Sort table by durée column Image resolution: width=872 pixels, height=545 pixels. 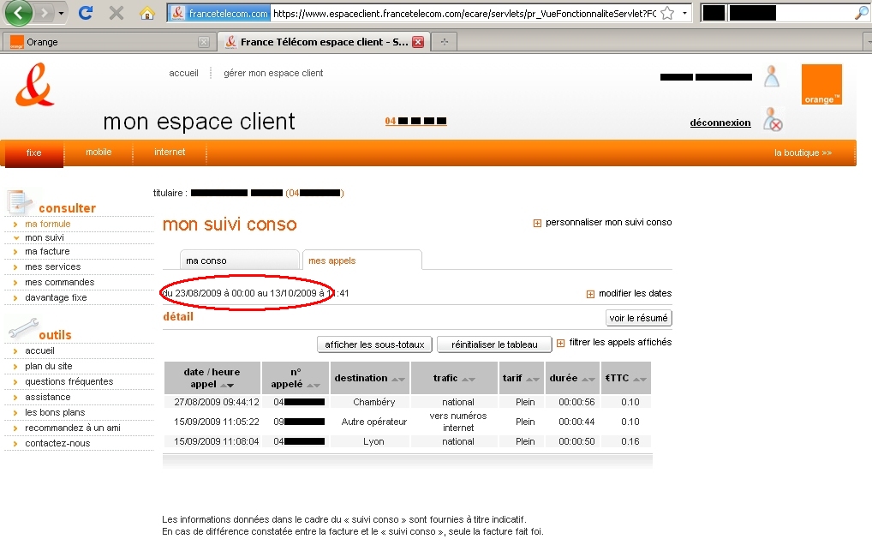pos(572,378)
